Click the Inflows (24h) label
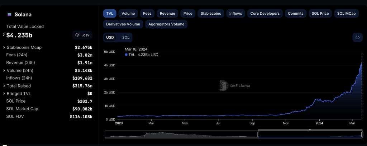The image size is (367, 146). pyautogui.click(x=19, y=78)
